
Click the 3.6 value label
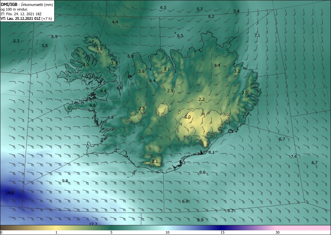[x=141, y=72]
